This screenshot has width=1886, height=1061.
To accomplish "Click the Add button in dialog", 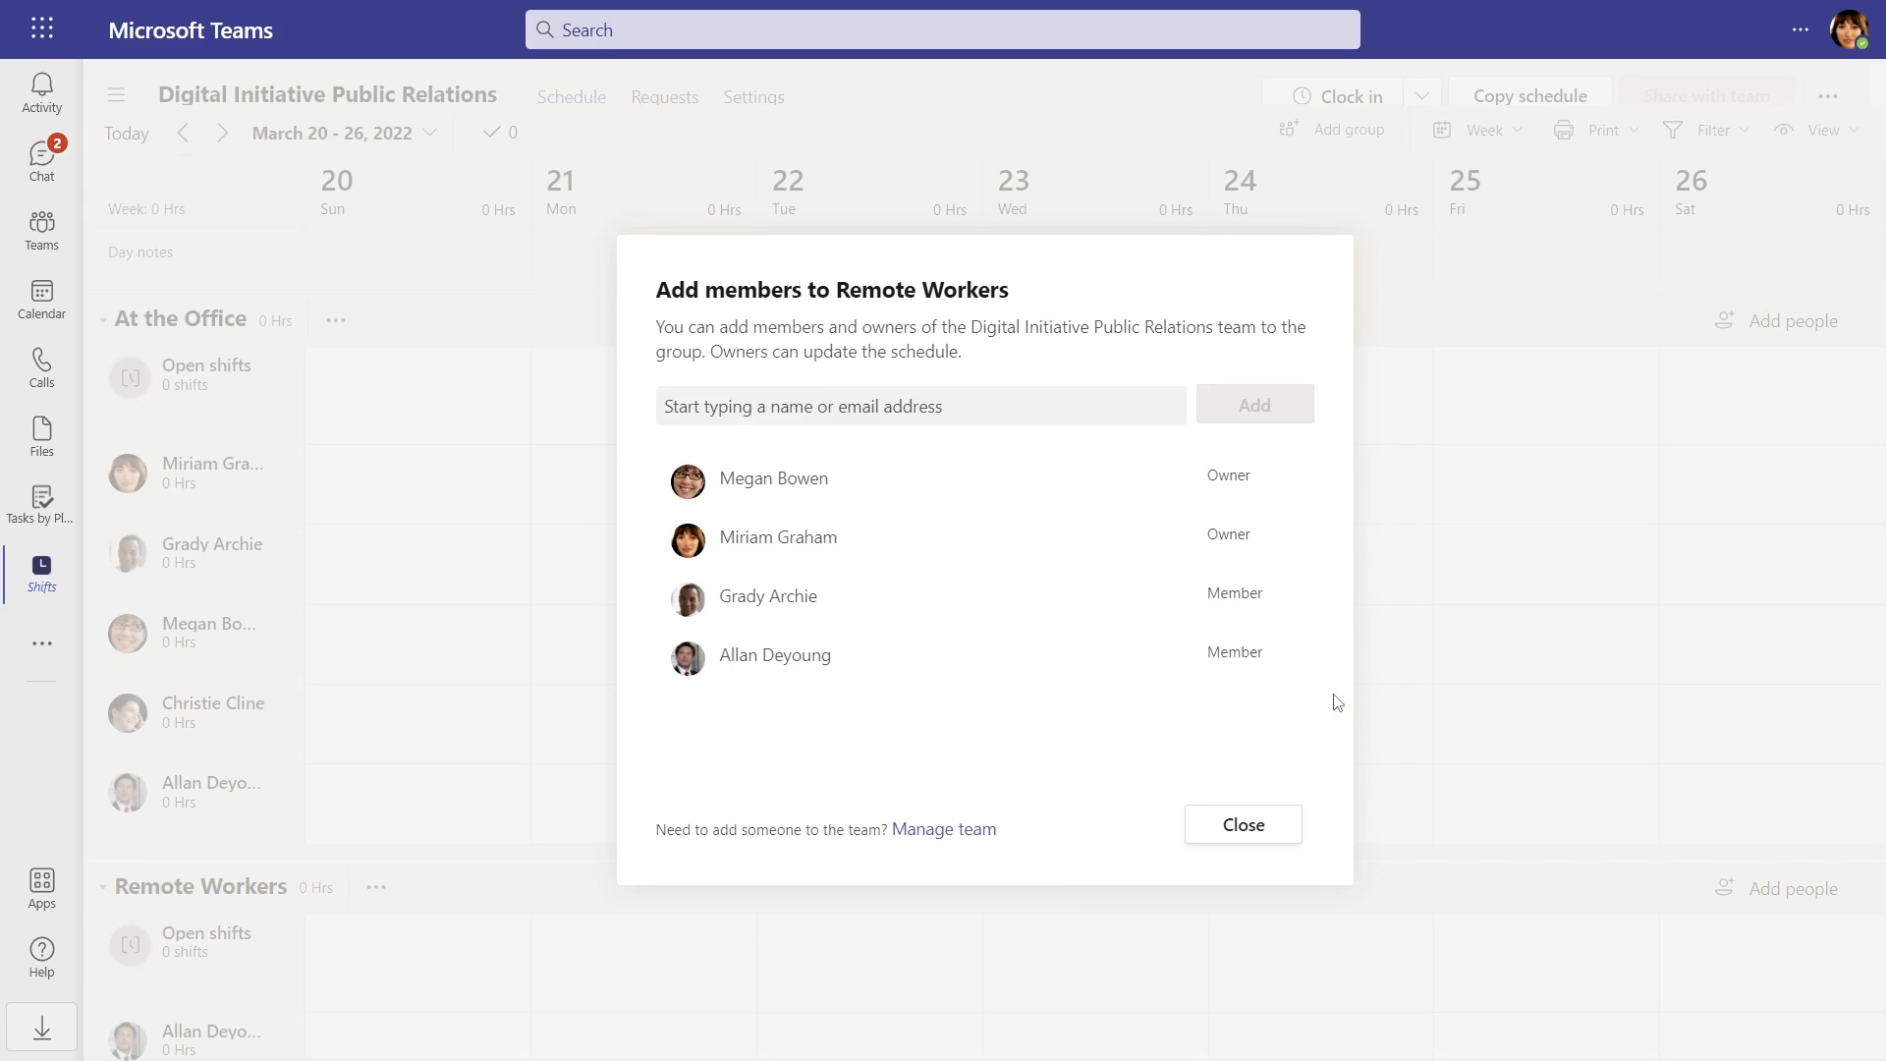I will 1253,406.
